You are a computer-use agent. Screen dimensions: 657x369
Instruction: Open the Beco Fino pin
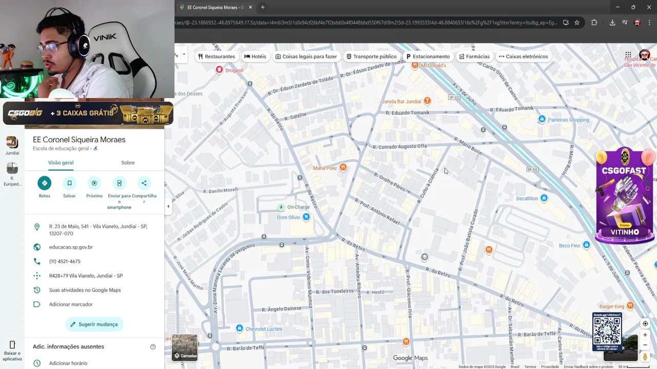tap(587, 245)
